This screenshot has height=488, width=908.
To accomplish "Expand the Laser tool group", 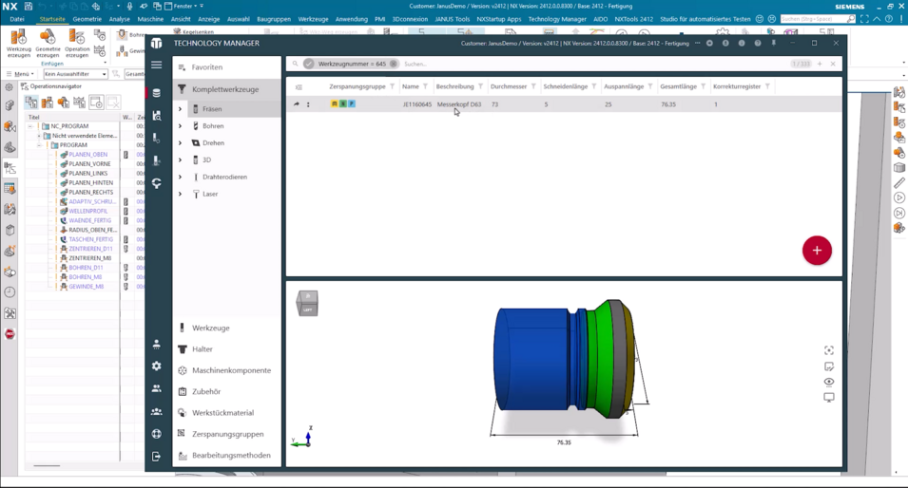I will tap(180, 194).
